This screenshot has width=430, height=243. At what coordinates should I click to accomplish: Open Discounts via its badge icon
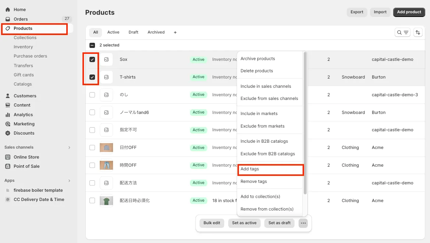tap(8, 133)
